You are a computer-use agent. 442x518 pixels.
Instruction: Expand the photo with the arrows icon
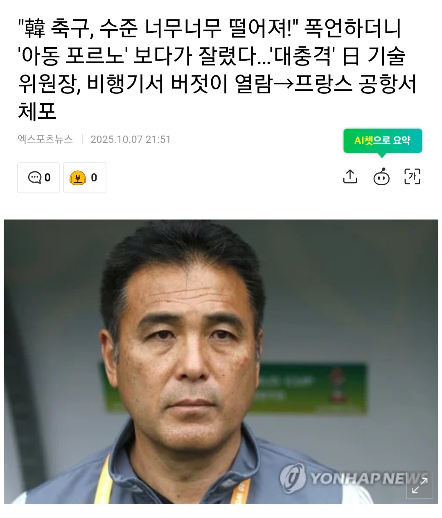(x=419, y=485)
